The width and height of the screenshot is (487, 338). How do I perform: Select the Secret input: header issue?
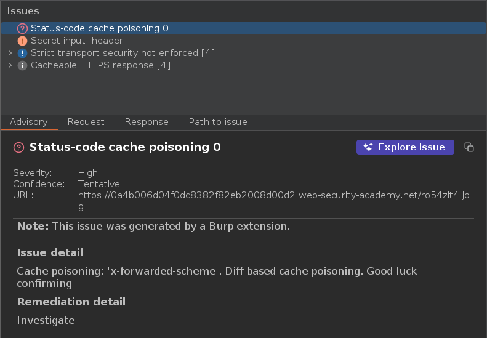click(x=77, y=41)
